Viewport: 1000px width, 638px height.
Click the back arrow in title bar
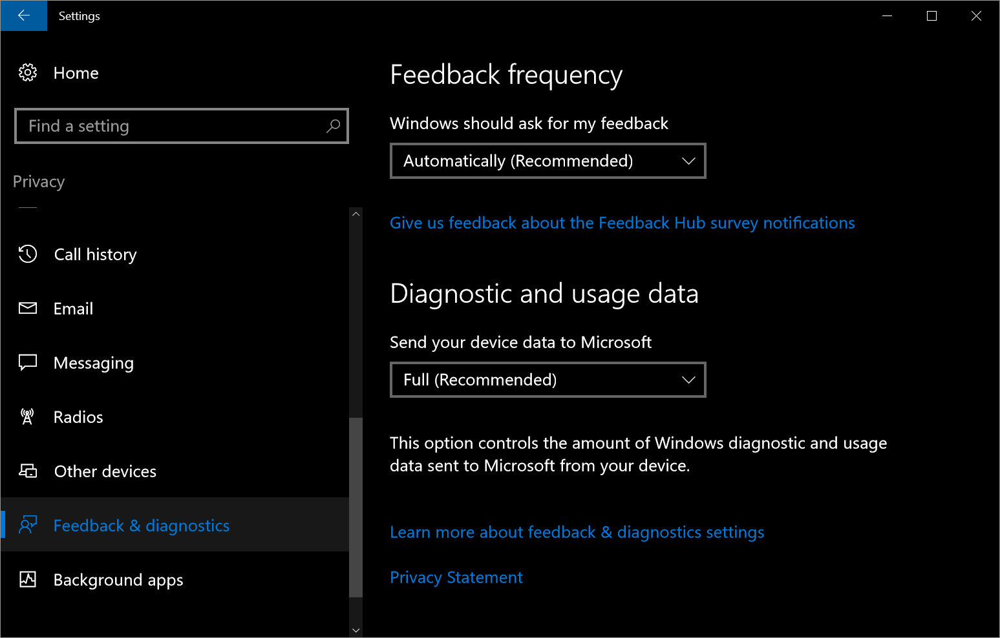pyautogui.click(x=24, y=15)
